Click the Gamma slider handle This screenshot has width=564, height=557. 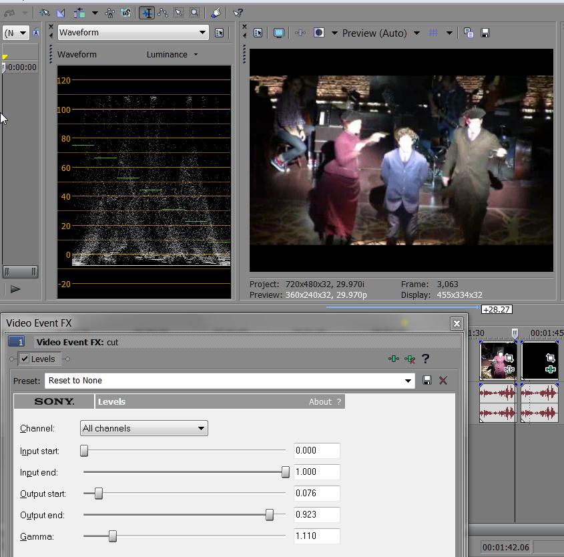tap(112, 536)
